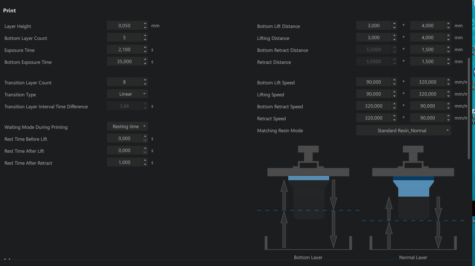Click the Print section heading

click(10, 11)
